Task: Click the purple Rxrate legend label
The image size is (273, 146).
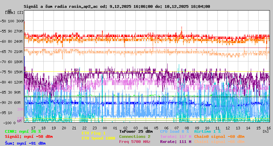Action: coord(176,142)
